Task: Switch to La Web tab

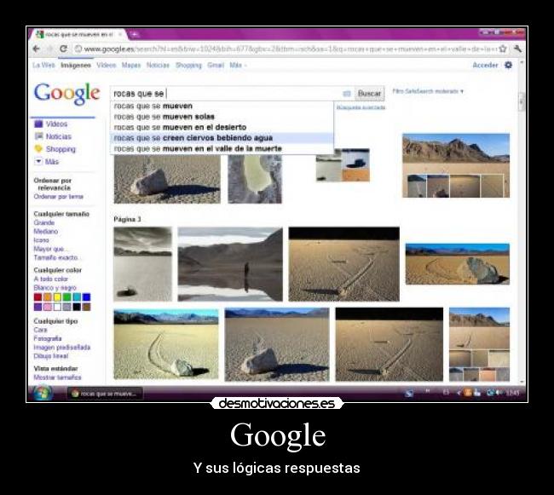Action: point(43,66)
